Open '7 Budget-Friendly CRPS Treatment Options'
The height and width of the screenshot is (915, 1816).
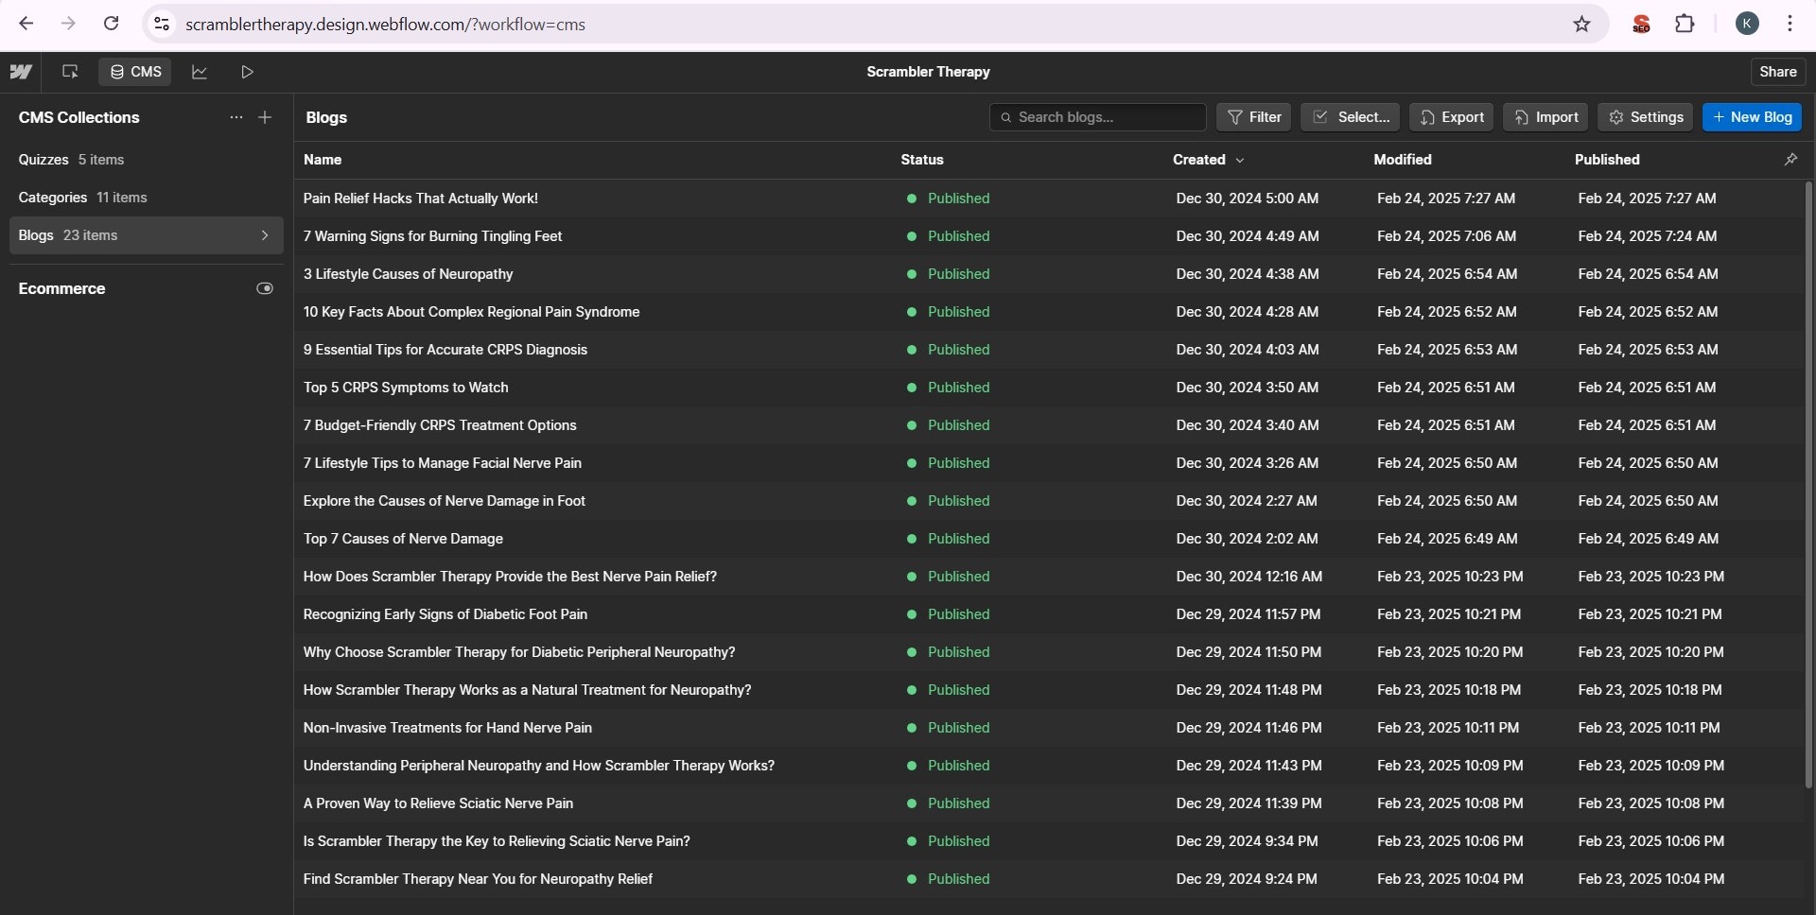(440, 425)
